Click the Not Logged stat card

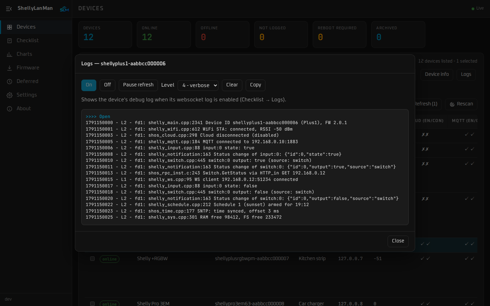point(281,34)
